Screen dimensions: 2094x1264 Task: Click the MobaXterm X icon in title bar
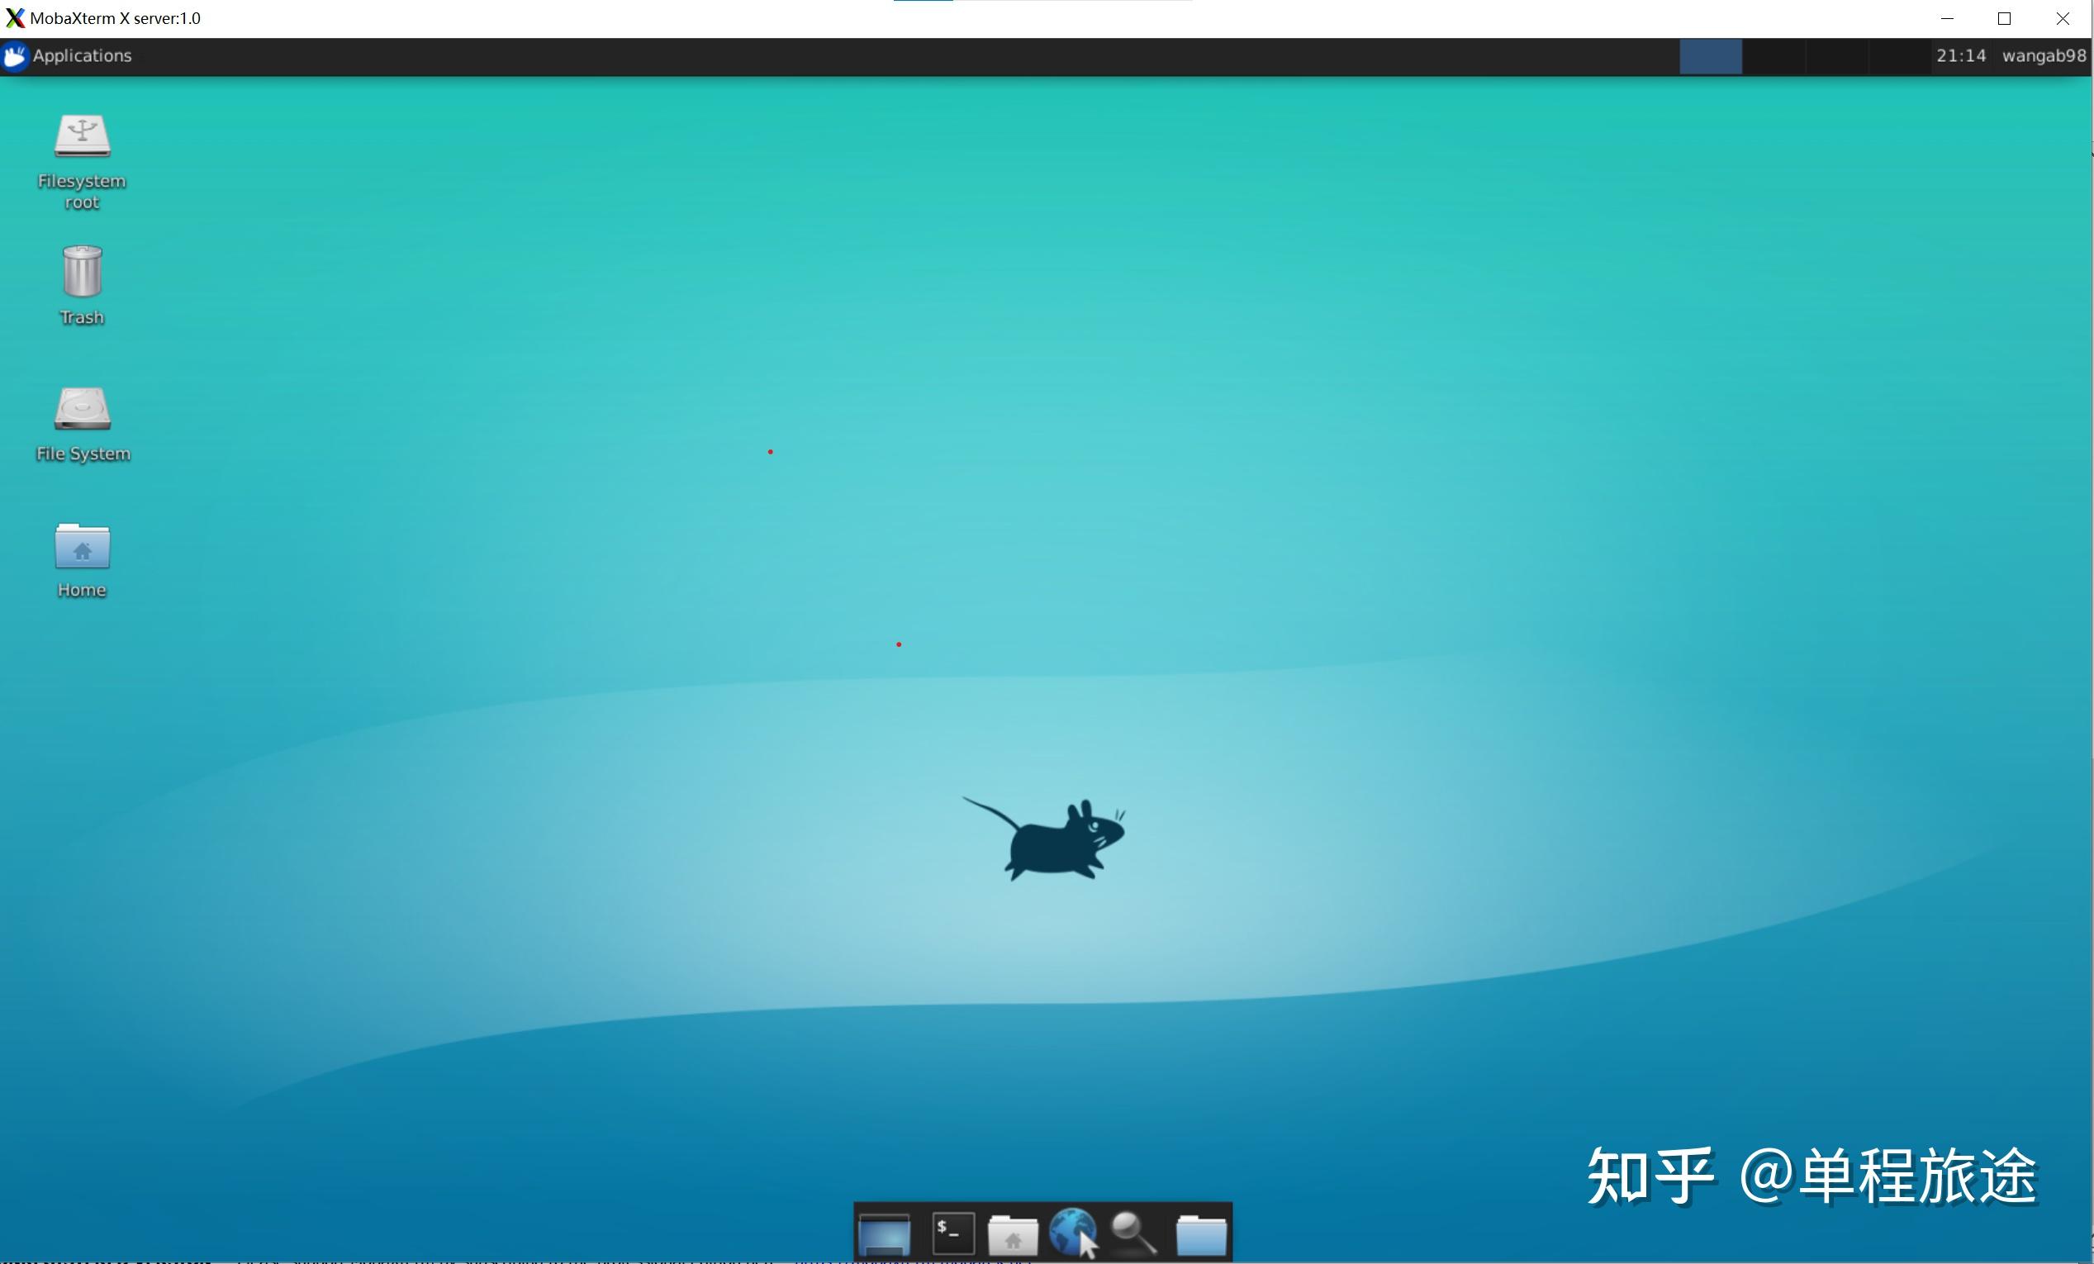coord(14,18)
